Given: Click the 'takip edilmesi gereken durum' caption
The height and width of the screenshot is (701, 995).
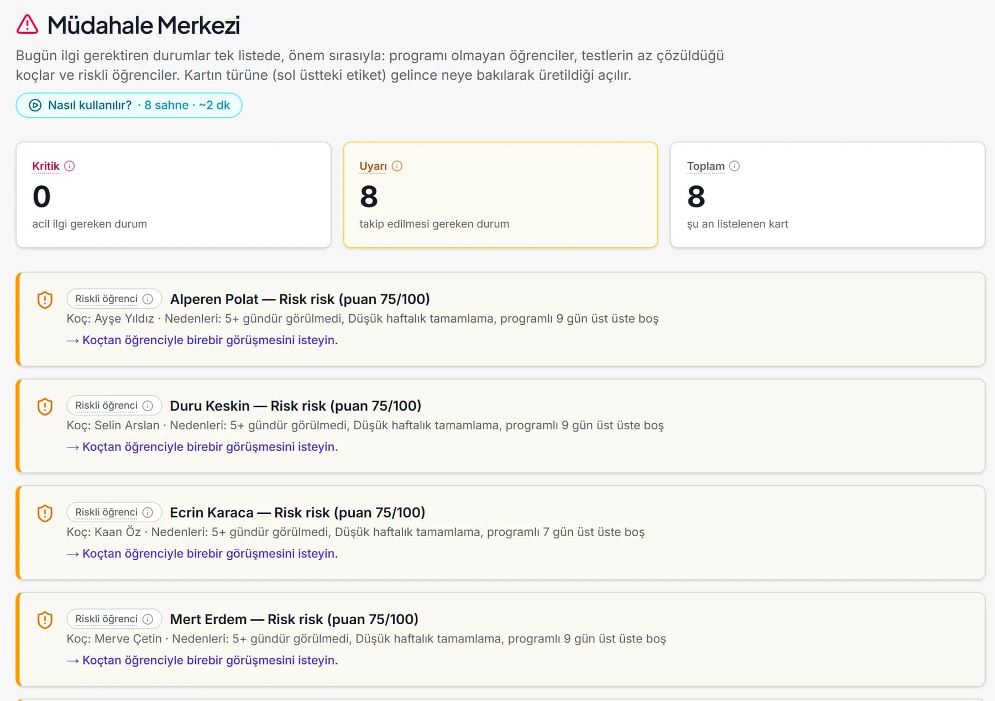Looking at the screenshot, I should 434,224.
